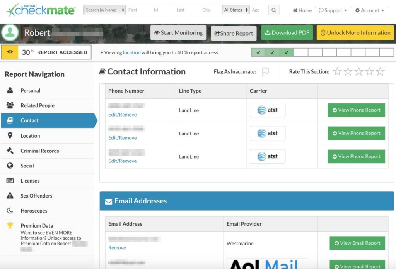Click the first checked progress box

pos(258,52)
